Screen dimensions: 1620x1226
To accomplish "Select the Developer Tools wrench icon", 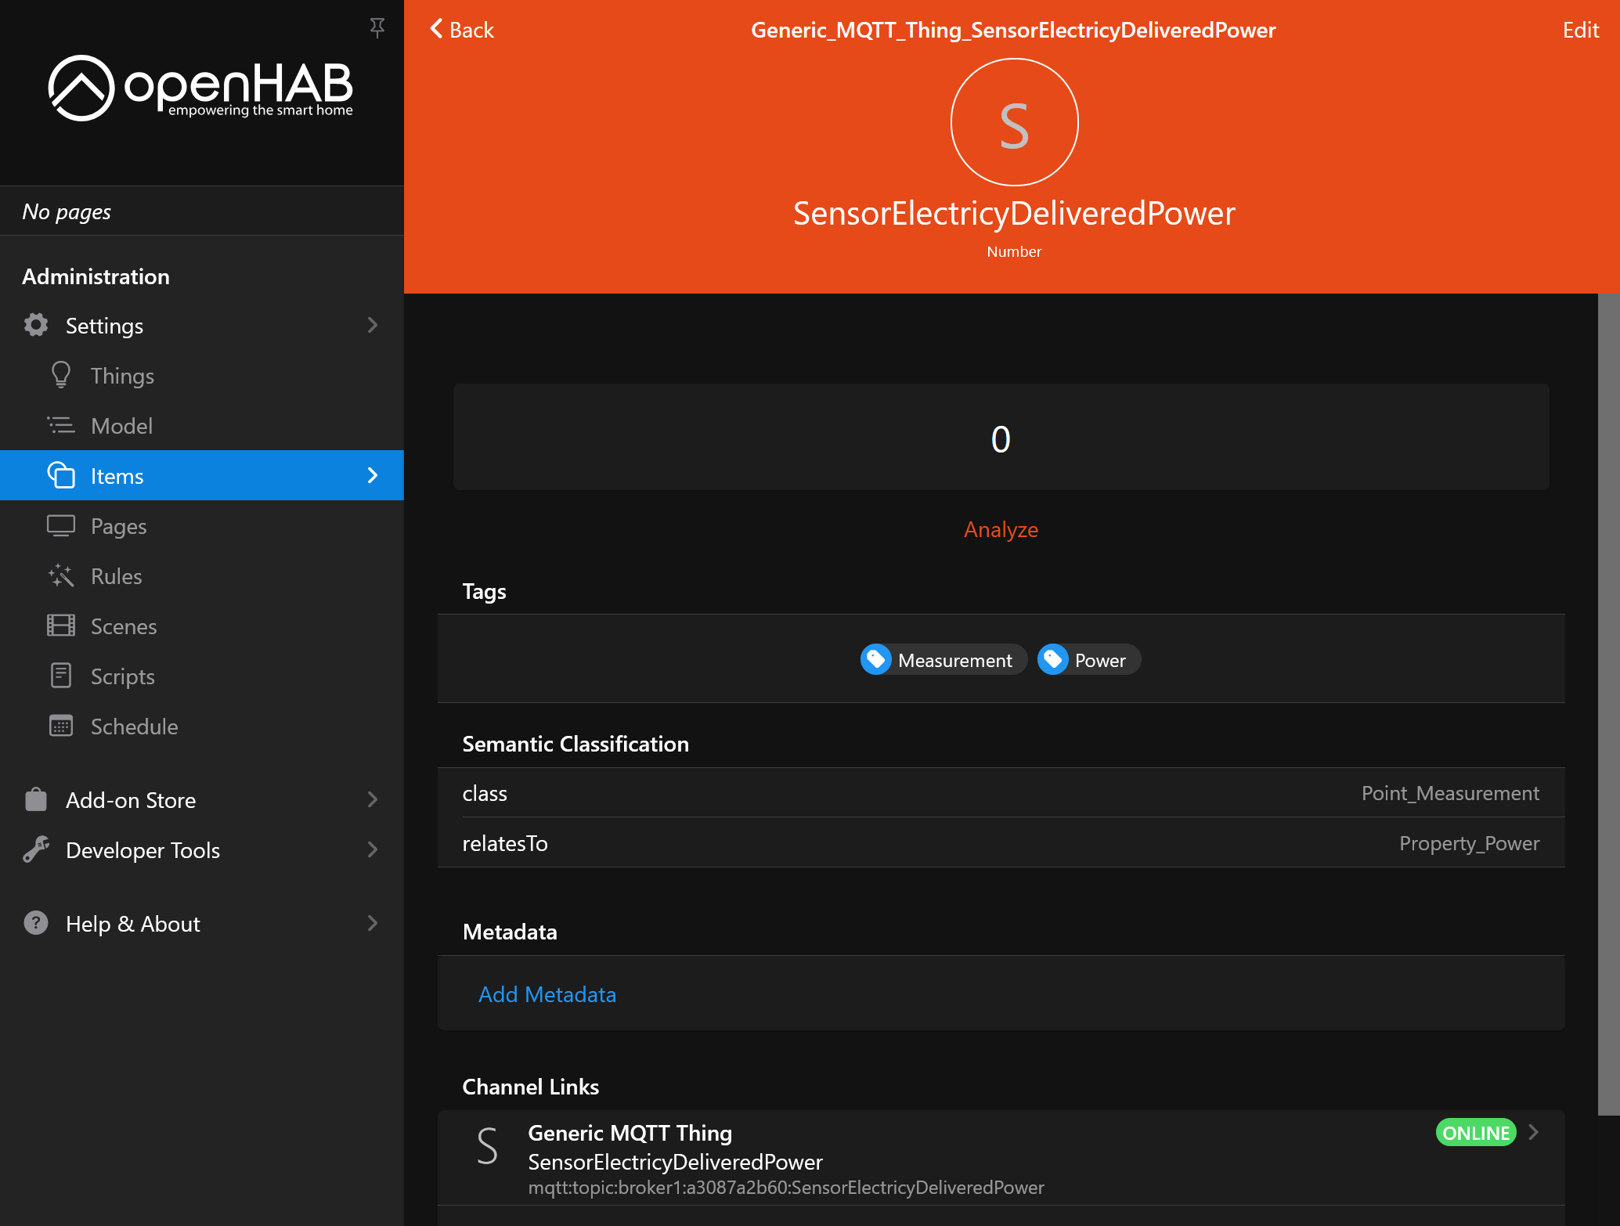I will [36, 849].
